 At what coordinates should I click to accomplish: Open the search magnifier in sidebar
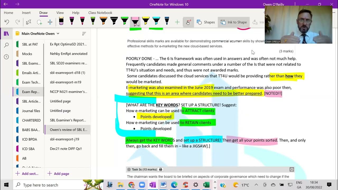point(6,45)
